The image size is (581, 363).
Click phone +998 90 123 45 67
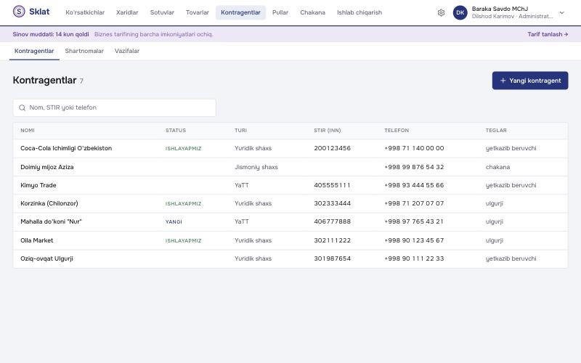pyautogui.click(x=414, y=240)
